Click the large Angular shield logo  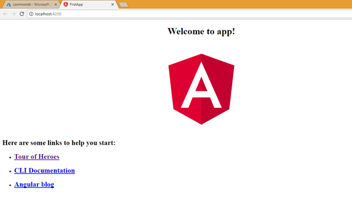click(x=201, y=89)
